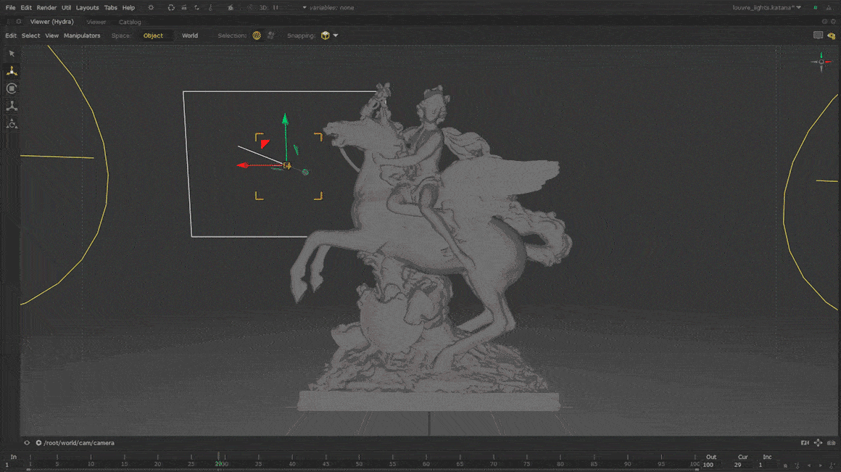Switch manipulator Space to World
The width and height of the screenshot is (841, 472).
[190, 36]
